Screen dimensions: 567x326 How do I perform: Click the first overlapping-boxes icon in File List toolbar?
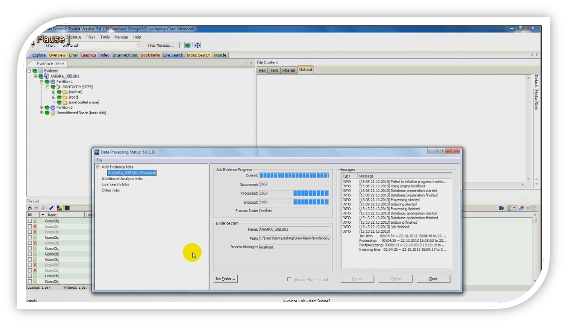pos(30,208)
